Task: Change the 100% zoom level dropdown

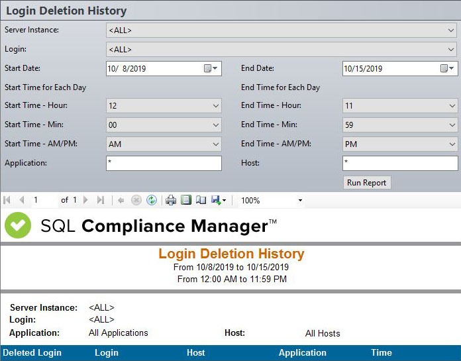Action: click(x=299, y=200)
